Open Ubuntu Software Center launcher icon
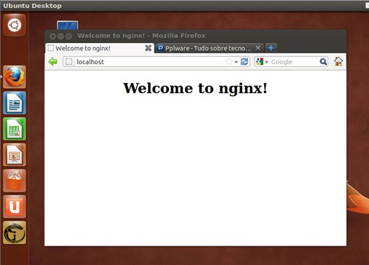The height and width of the screenshot is (265, 369). [14, 180]
